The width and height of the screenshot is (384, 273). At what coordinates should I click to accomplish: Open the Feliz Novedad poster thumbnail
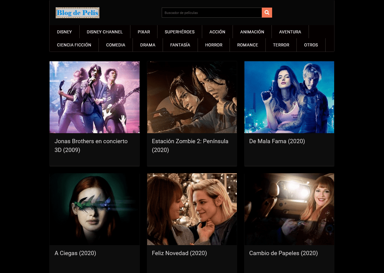click(192, 209)
